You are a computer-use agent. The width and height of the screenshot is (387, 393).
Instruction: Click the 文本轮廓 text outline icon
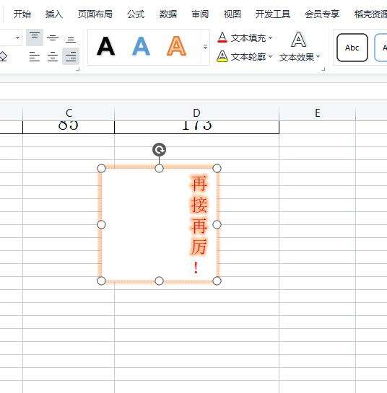coord(222,56)
